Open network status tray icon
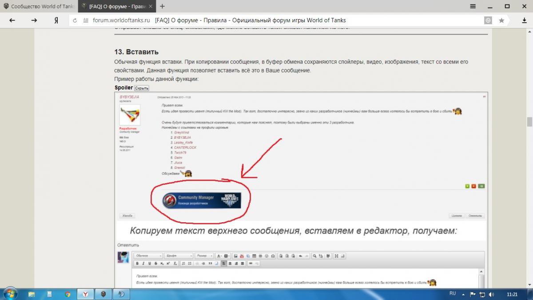 482,294
